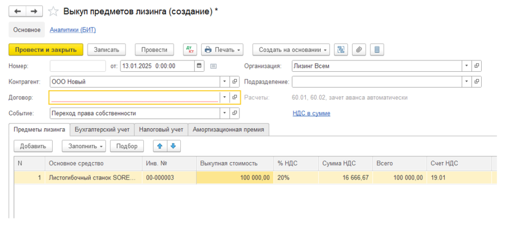The image size is (510, 225).
Task: Switch to the Бухгалтерский учет tab
Action: click(x=102, y=130)
